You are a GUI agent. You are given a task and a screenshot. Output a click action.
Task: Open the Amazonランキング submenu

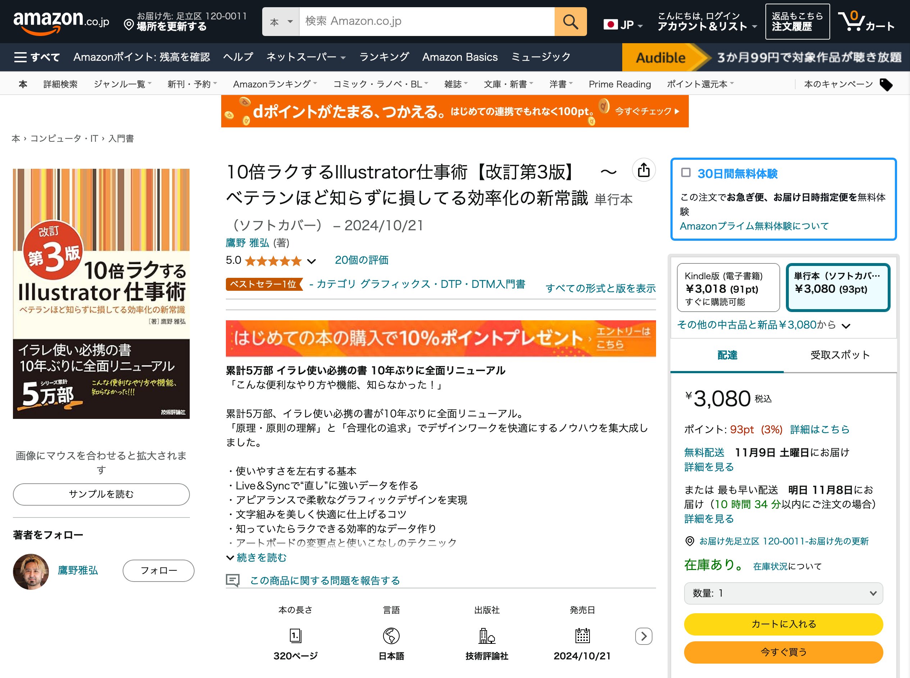[x=275, y=84]
